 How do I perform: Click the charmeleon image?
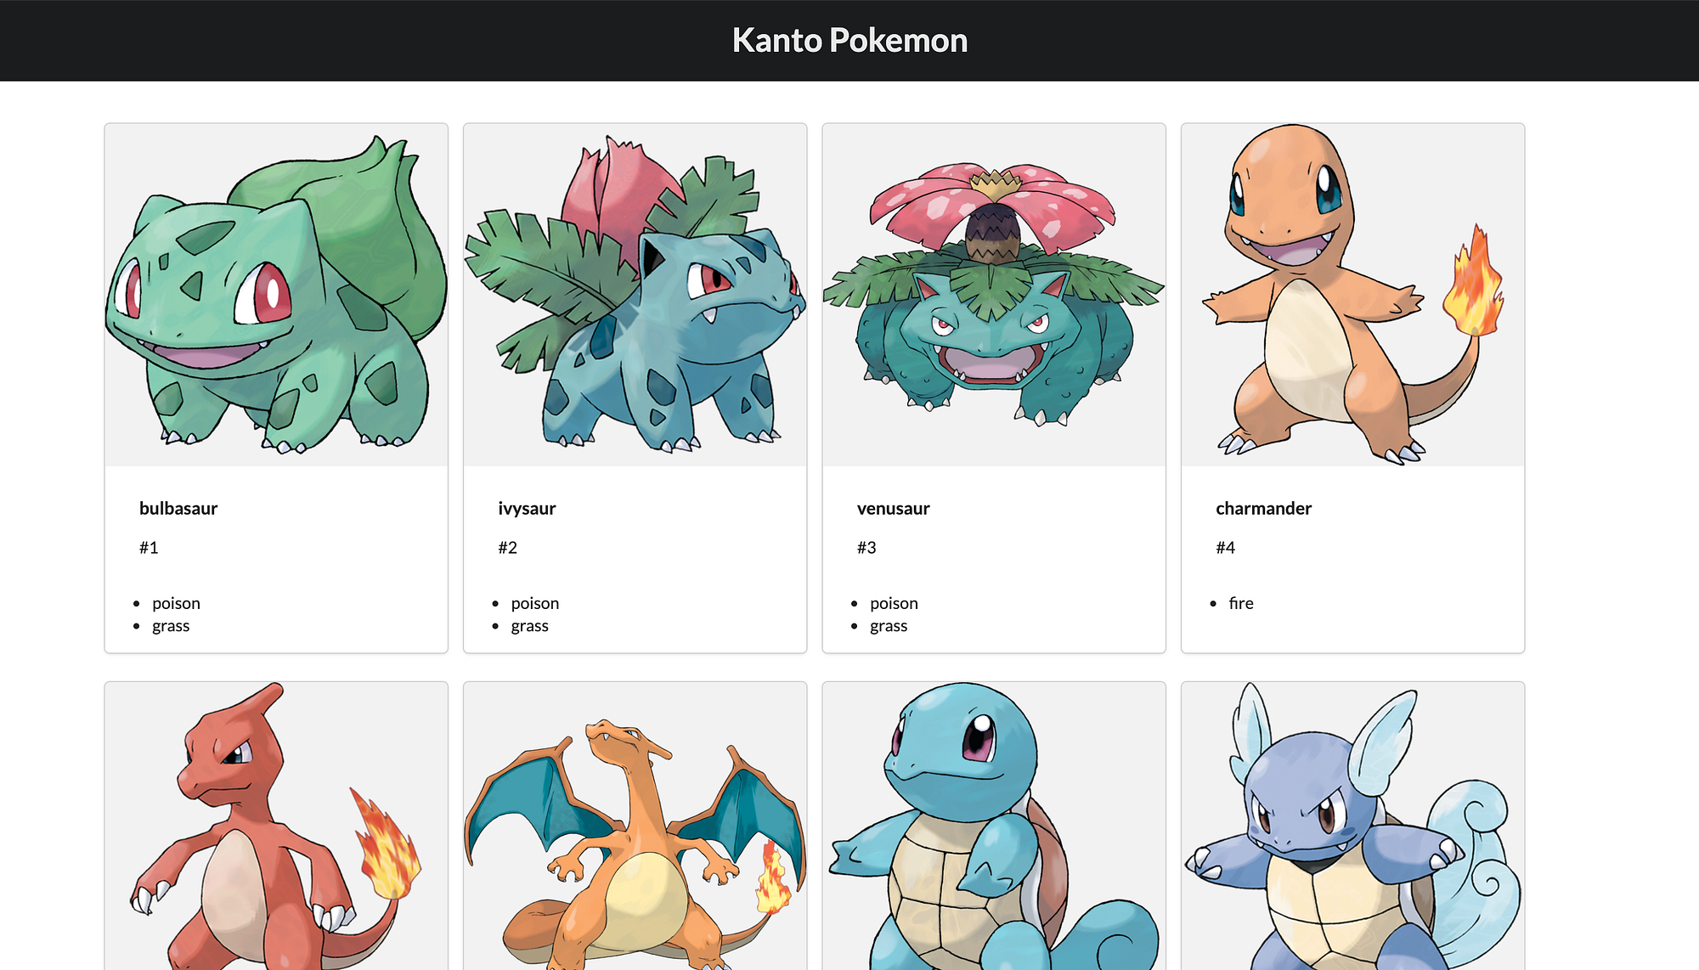[x=276, y=841]
